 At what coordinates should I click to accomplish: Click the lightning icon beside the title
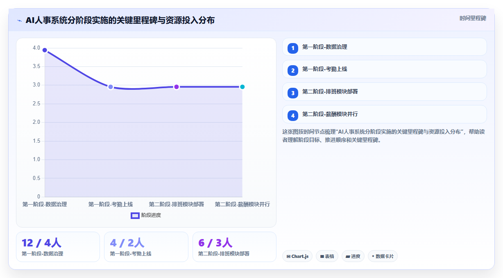(19, 21)
